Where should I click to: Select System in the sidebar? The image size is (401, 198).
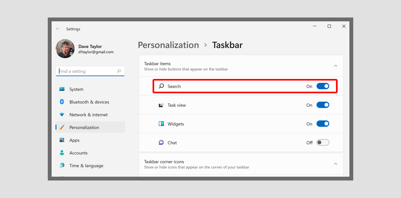pos(76,89)
